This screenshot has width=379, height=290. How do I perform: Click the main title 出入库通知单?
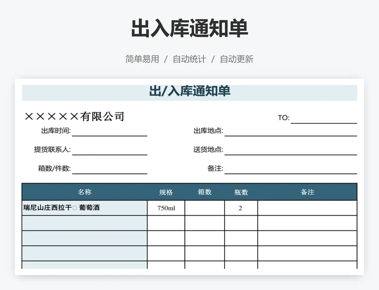[189, 28]
